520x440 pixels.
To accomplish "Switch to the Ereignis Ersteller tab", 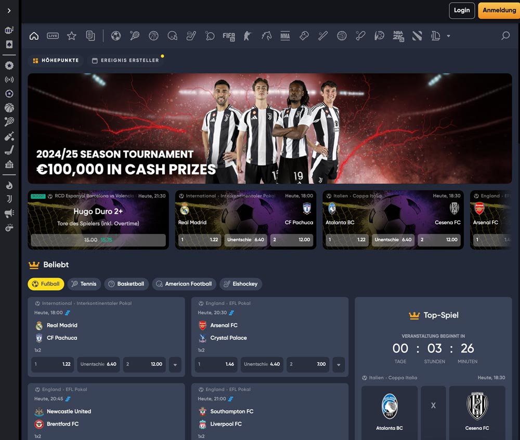I will pyautogui.click(x=126, y=60).
